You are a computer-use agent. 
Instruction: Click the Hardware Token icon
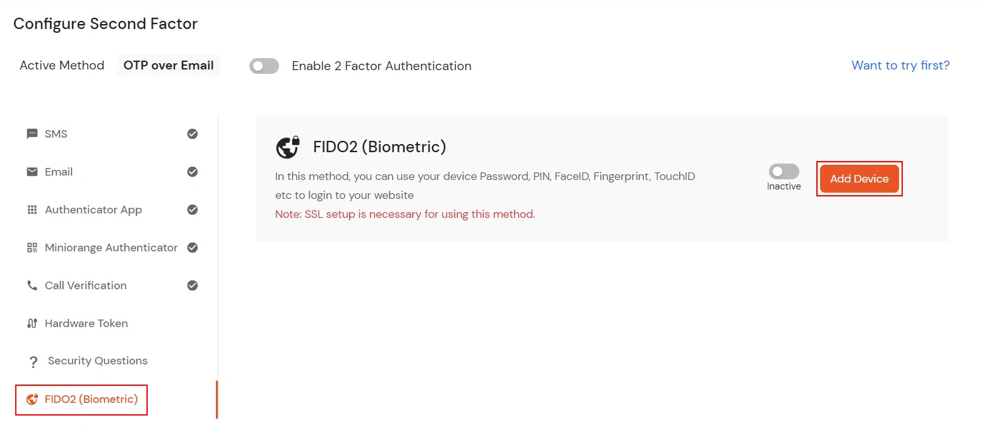[32, 323]
